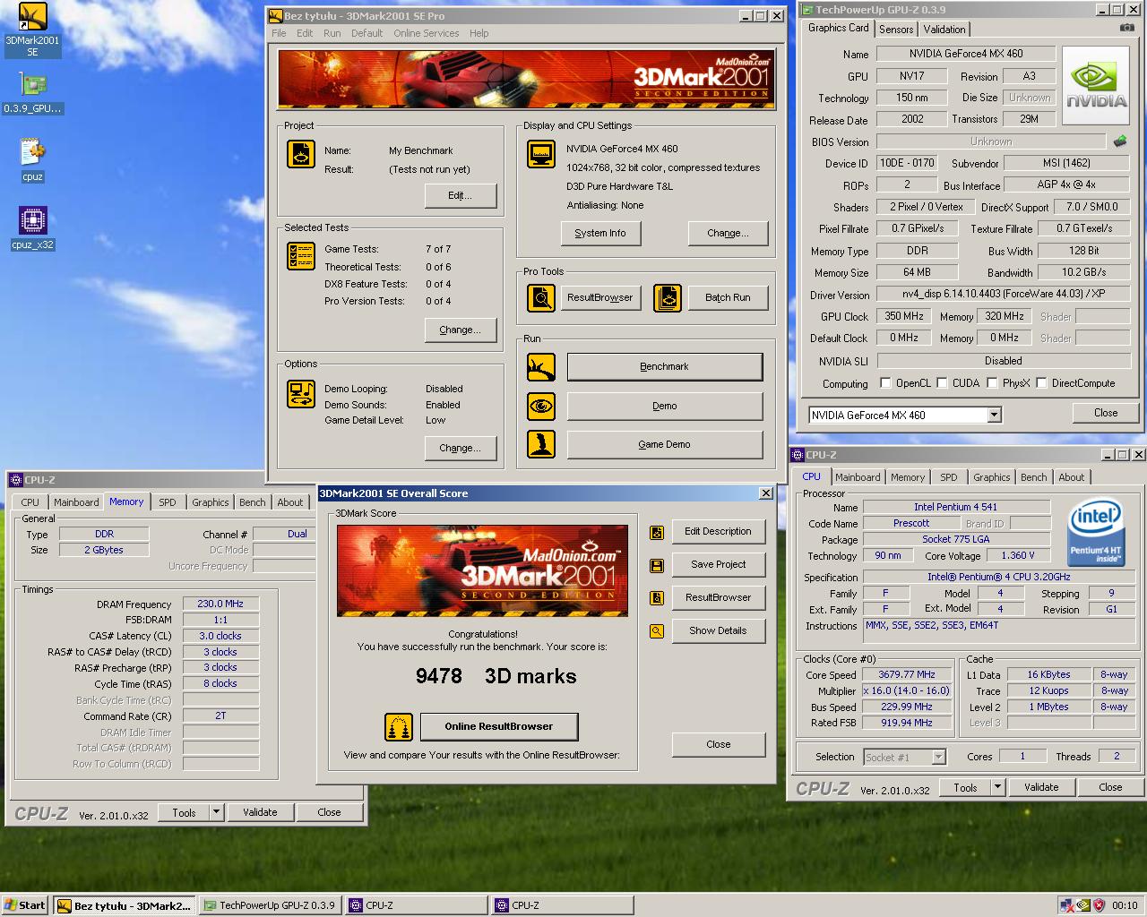Click the Edit Description icon in score dialog
Viewport: 1147px width, 917px height.
(657, 533)
